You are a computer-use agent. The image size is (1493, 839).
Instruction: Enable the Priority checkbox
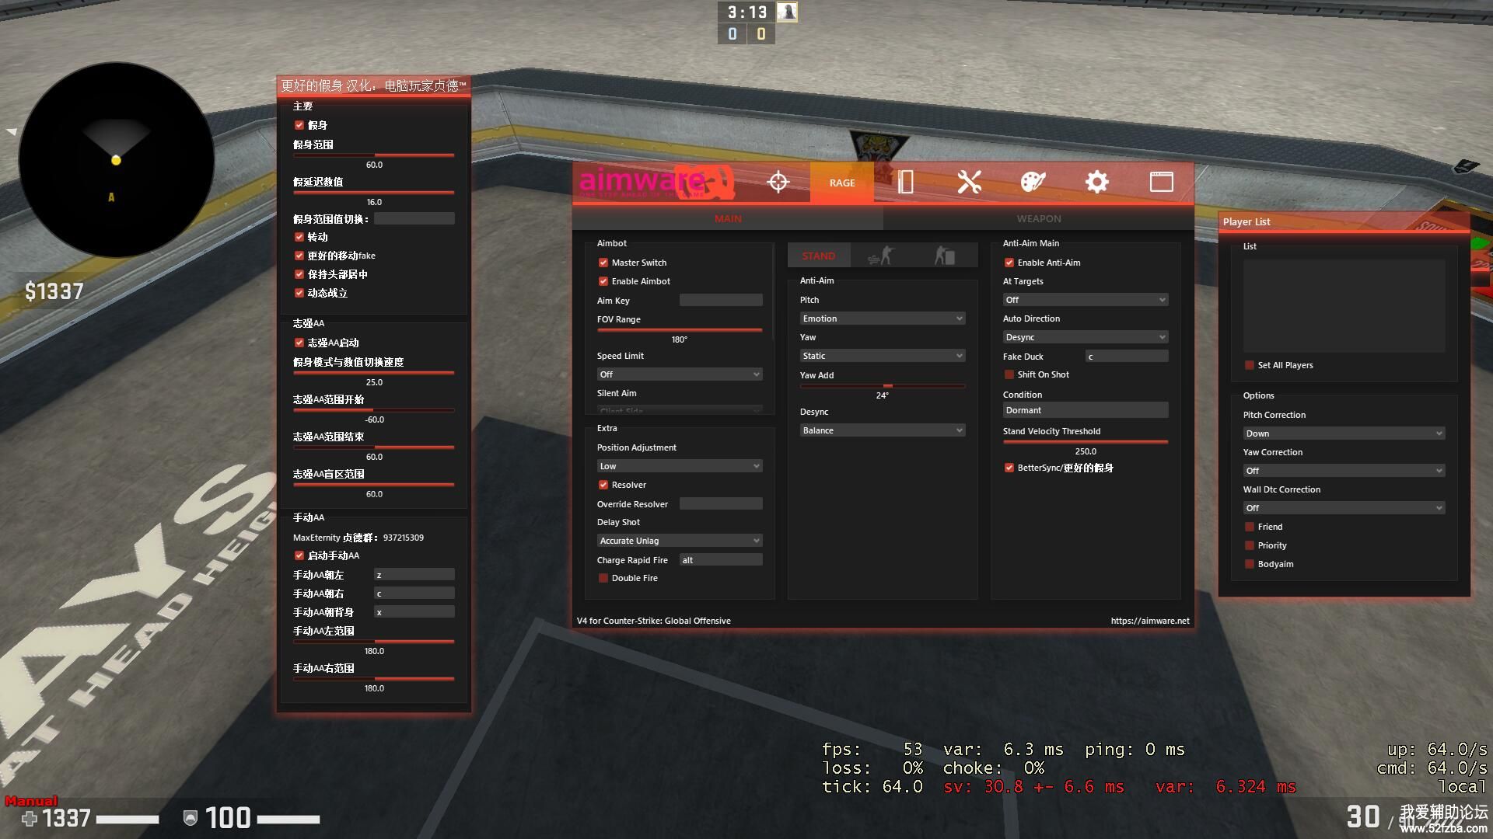1249,545
